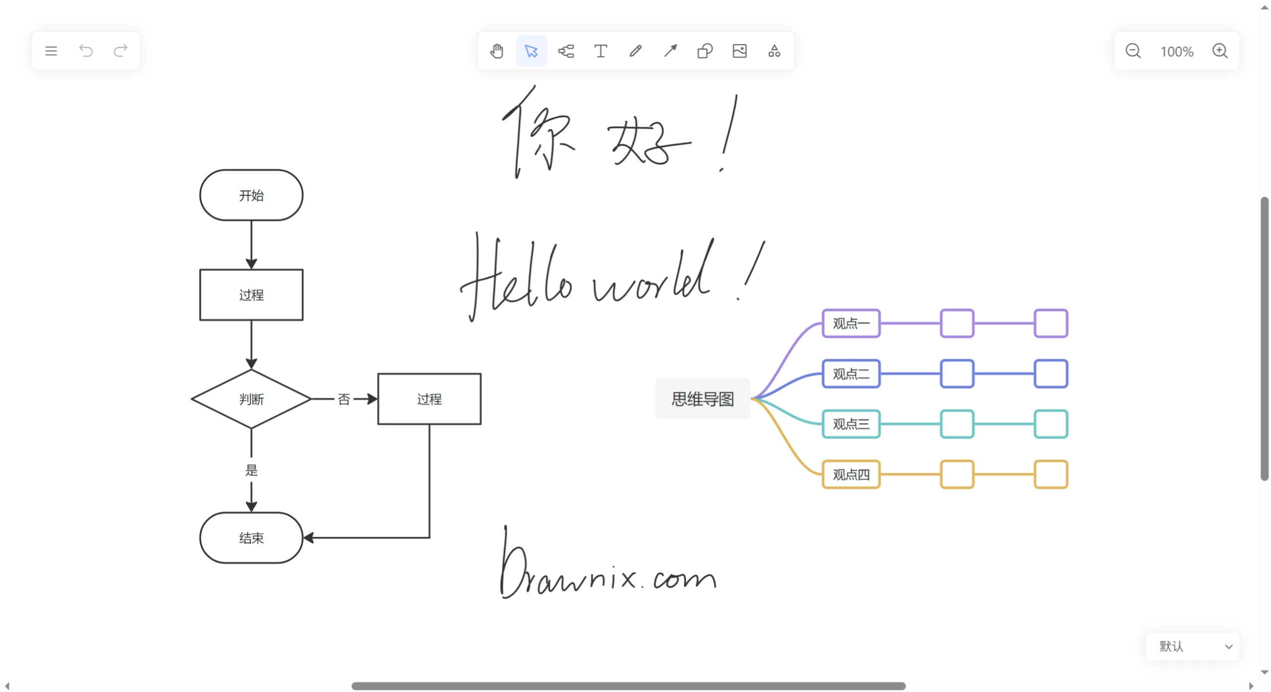Zoom out with the magnifier minus icon

click(1133, 51)
